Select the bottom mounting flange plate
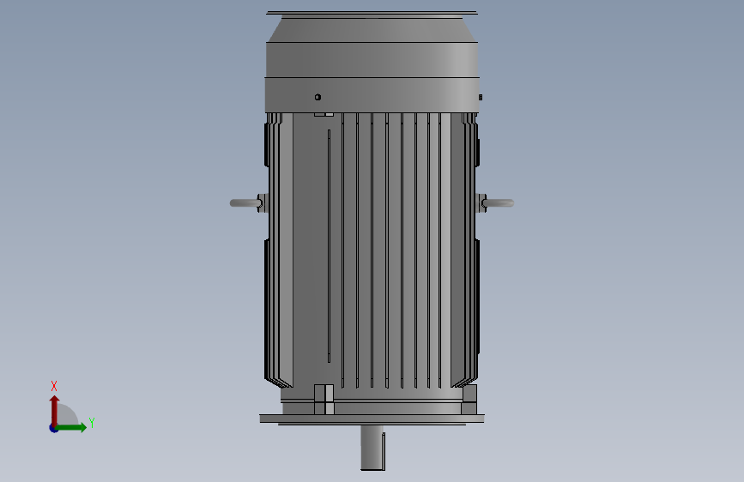 click(372, 419)
